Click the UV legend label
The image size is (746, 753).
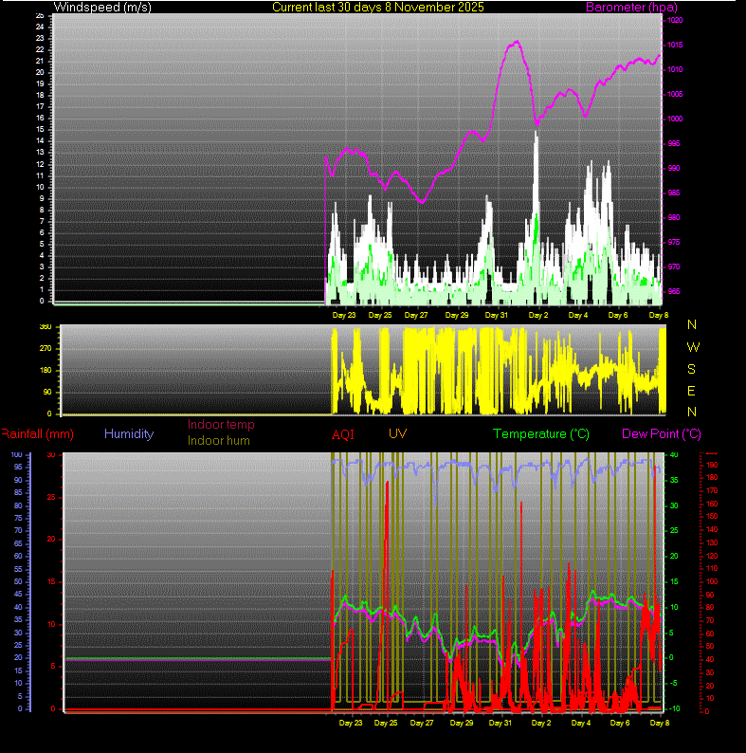397,433
